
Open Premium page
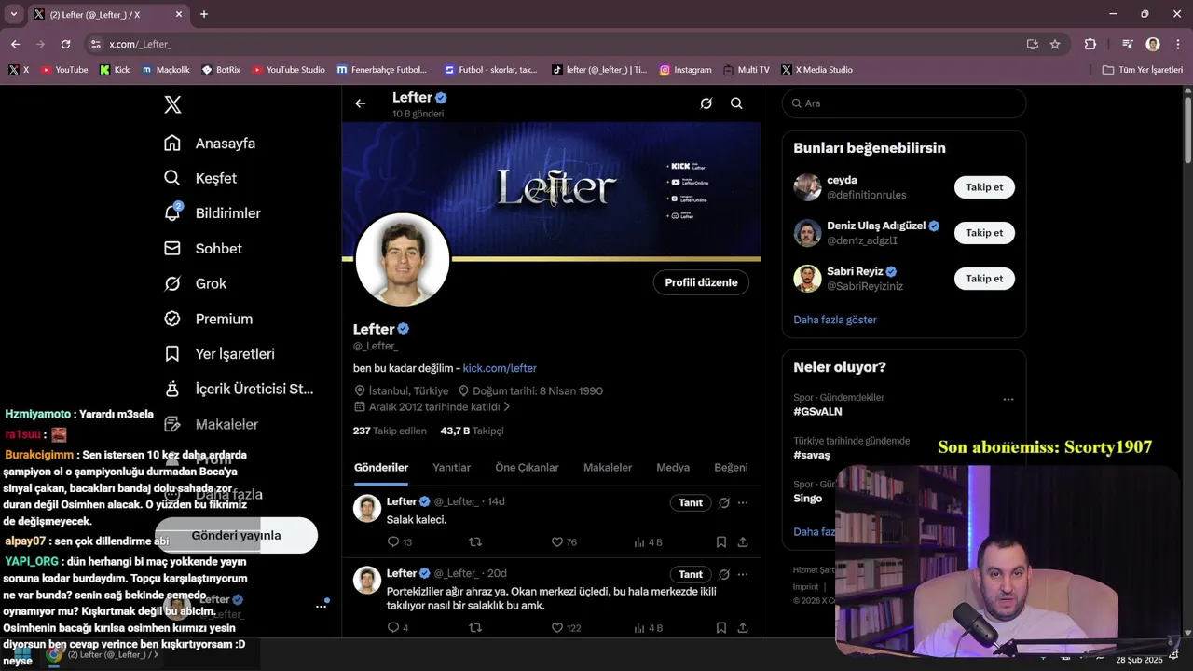click(x=208, y=319)
